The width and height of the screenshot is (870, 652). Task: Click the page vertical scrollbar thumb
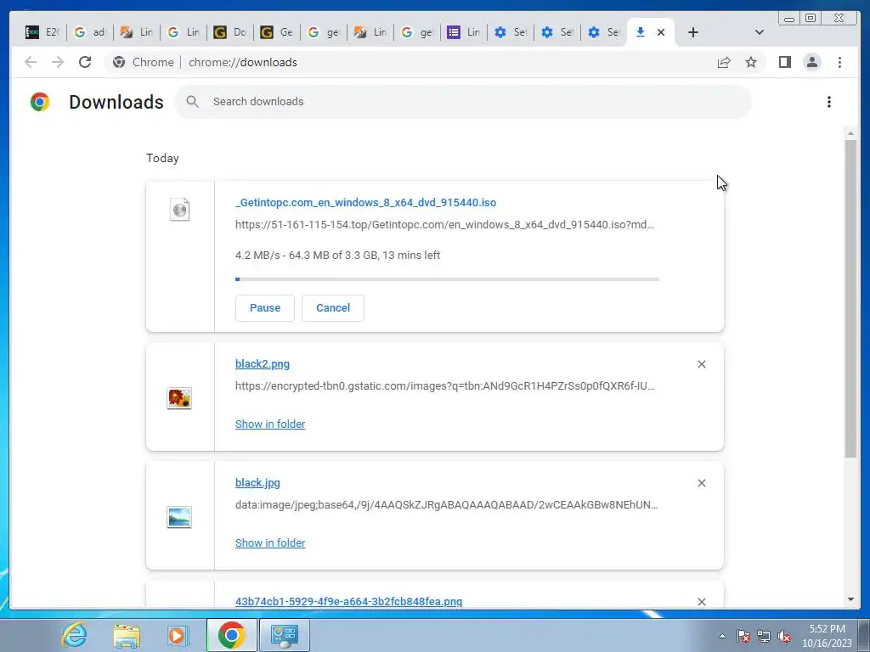point(850,299)
